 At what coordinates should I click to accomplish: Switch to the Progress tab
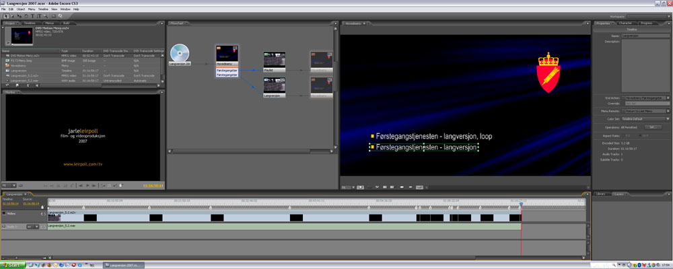(x=646, y=23)
